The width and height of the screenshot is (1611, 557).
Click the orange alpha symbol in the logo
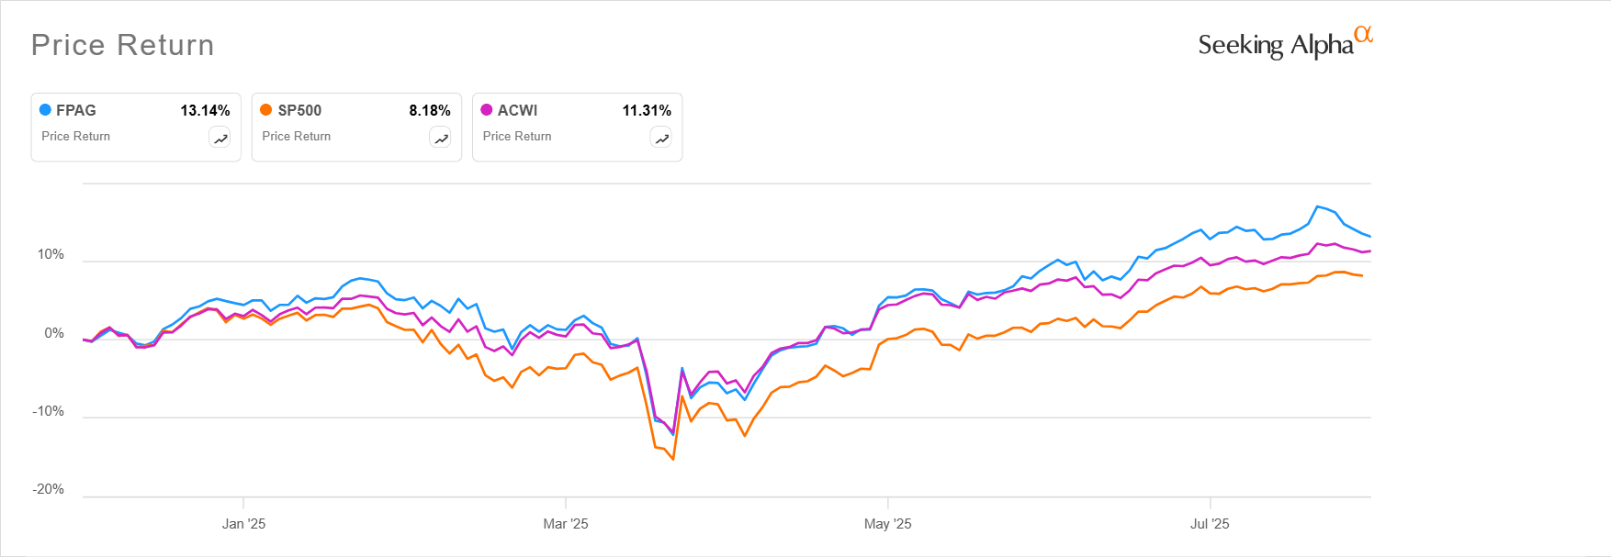click(1364, 34)
